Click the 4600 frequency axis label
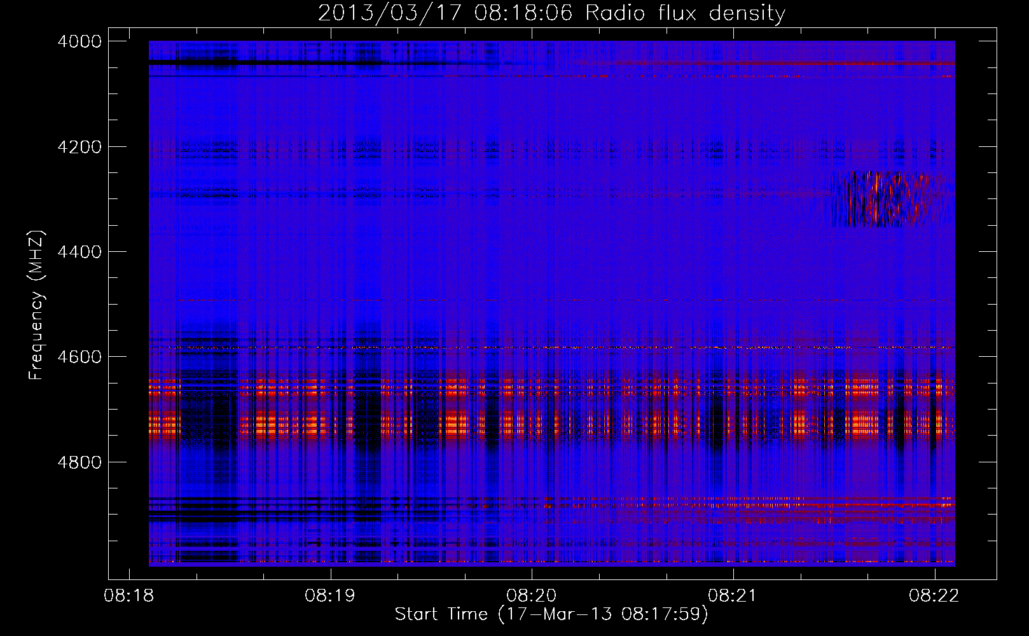Image resolution: width=1029 pixels, height=636 pixels. [79, 357]
